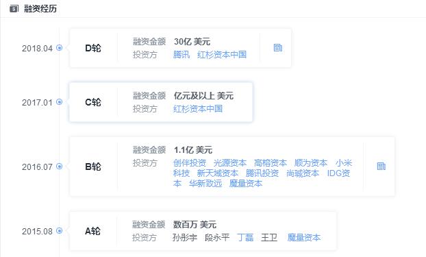
Task: Open 魔量资本 link in A轮 row
Action: coord(304,238)
